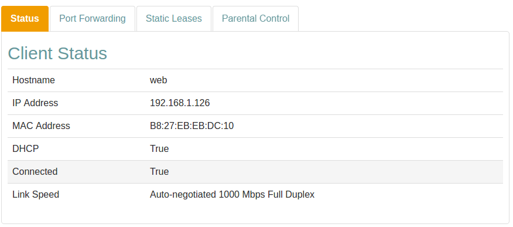Go to the Parental Control tab
This screenshot has width=513, height=227.
coord(255,19)
